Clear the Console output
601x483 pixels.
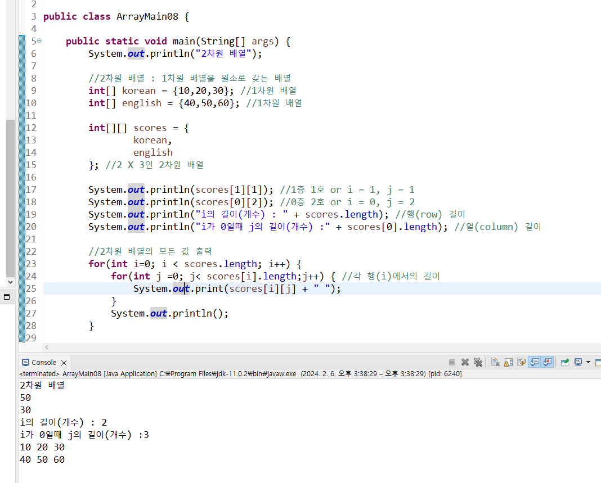click(x=495, y=362)
